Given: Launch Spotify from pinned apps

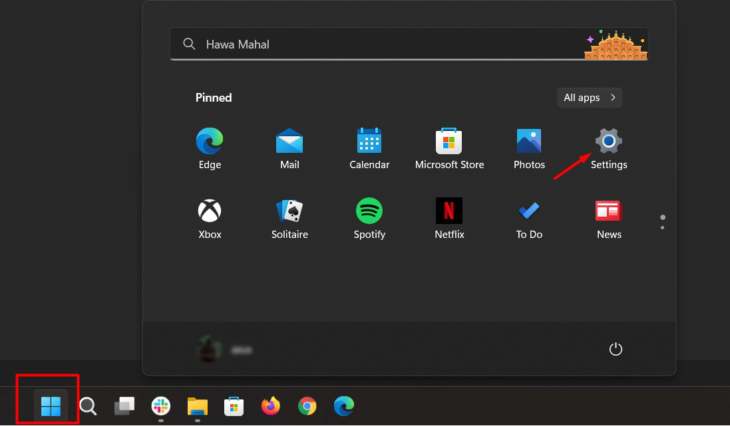Looking at the screenshot, I should click(369, 219).
